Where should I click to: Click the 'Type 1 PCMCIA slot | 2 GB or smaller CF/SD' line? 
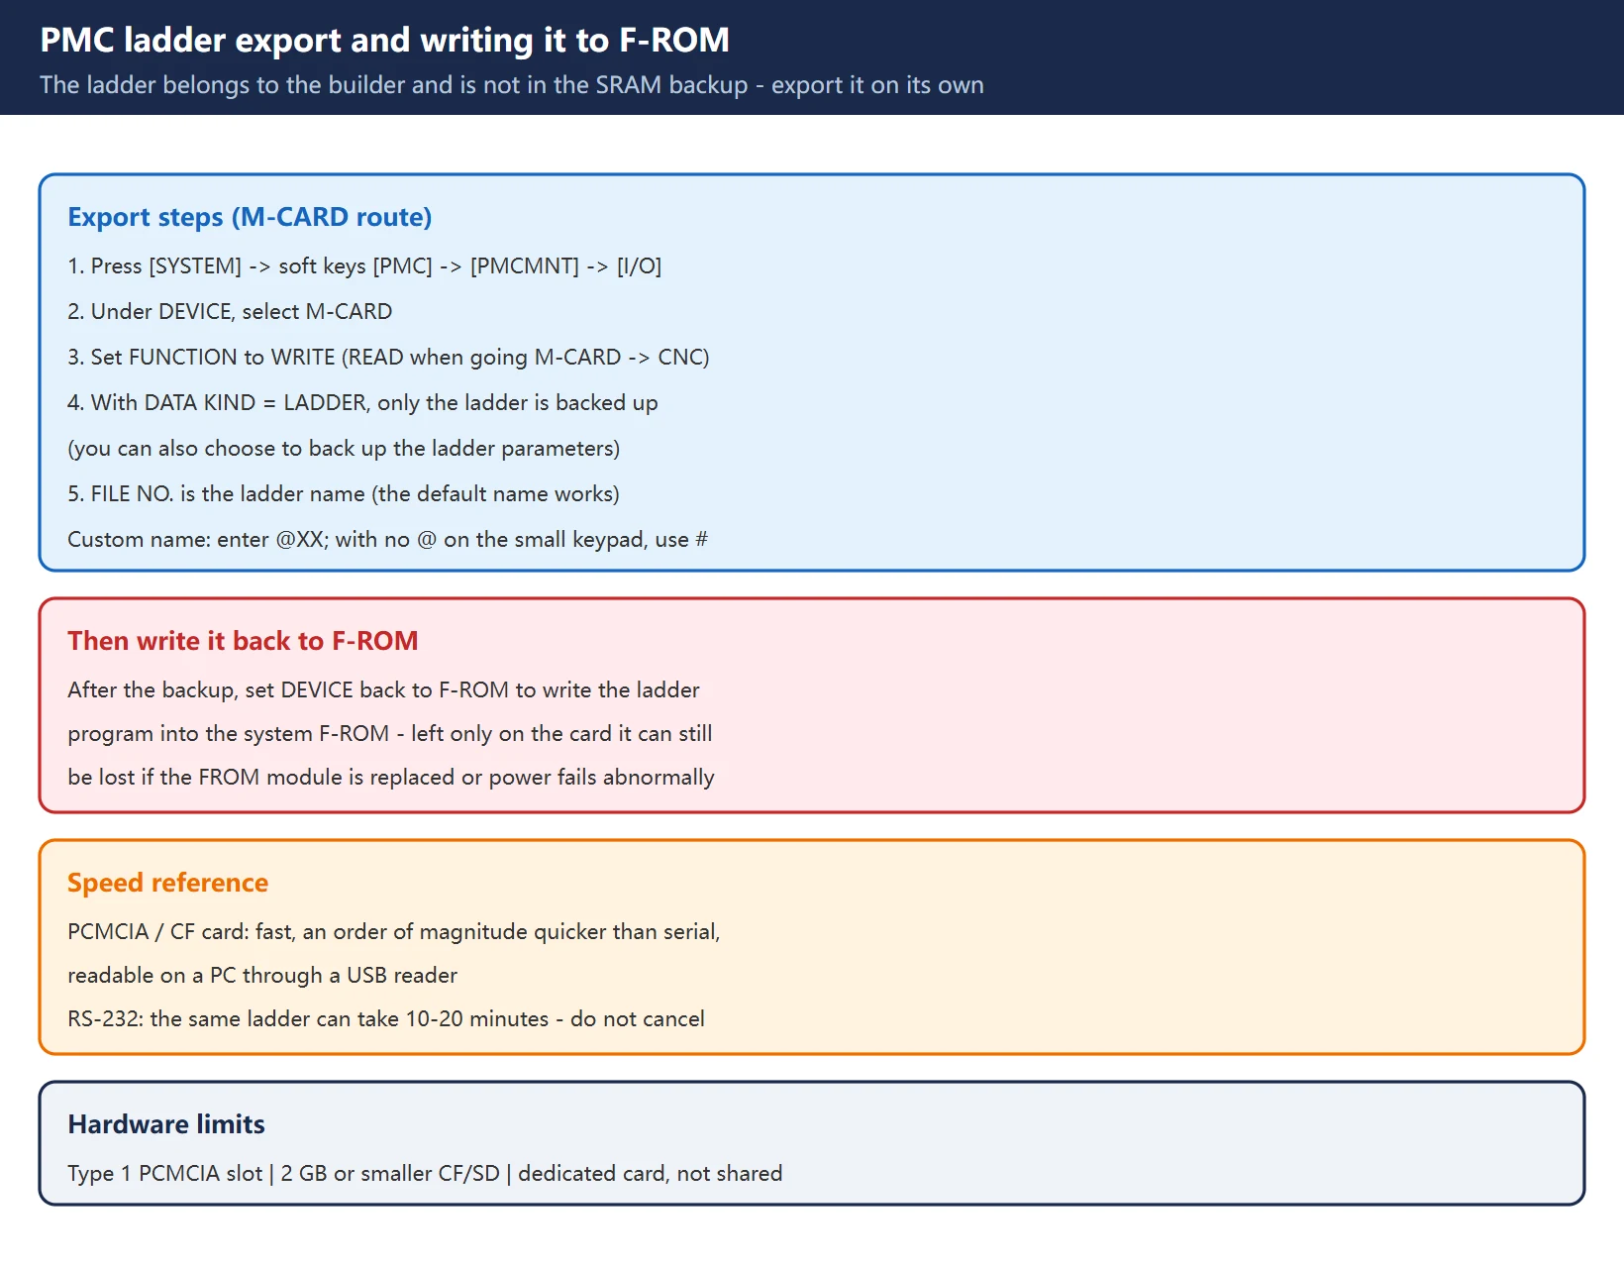(425, 1173)
